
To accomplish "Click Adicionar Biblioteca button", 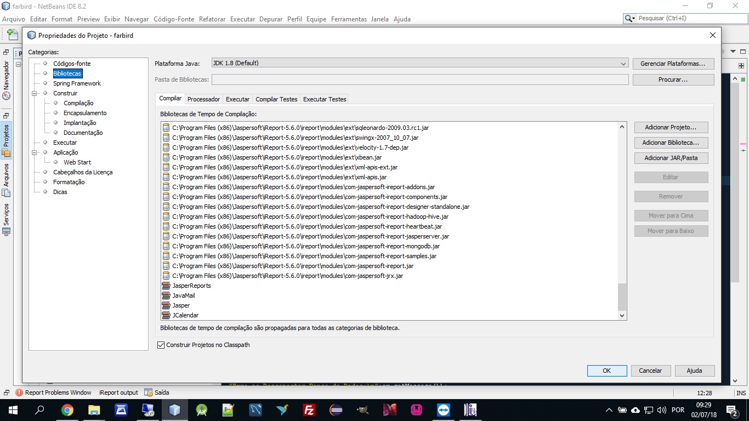I will pyautogui.click(x=671, y=143).
